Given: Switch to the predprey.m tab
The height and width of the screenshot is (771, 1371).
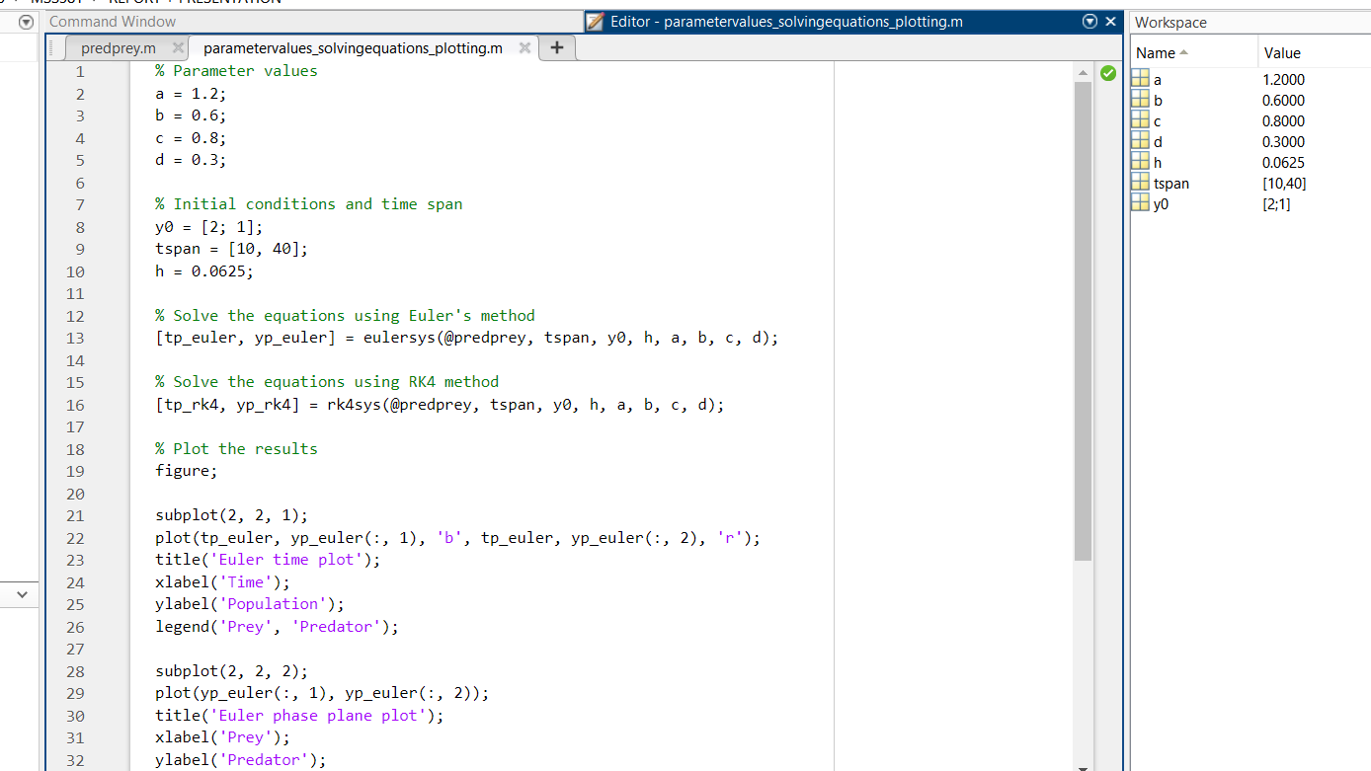Looking at the screenshot, I should click(x=119, y=47).
